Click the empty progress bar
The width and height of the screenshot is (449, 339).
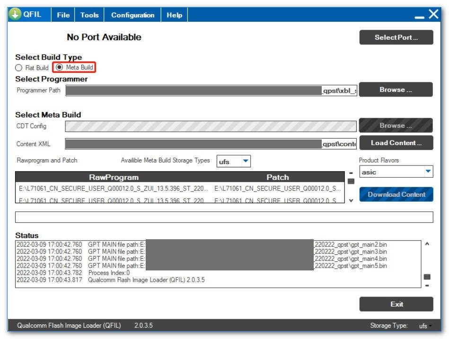(224, 217)
